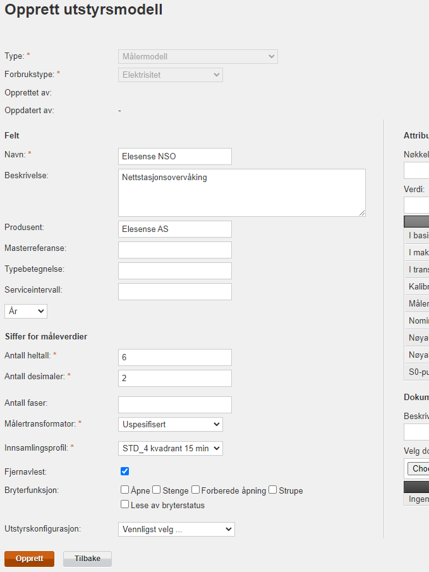429x572 pixels.
Task: Grab the Beskrivelse textarea resize handle
Action: pos(362,213)
